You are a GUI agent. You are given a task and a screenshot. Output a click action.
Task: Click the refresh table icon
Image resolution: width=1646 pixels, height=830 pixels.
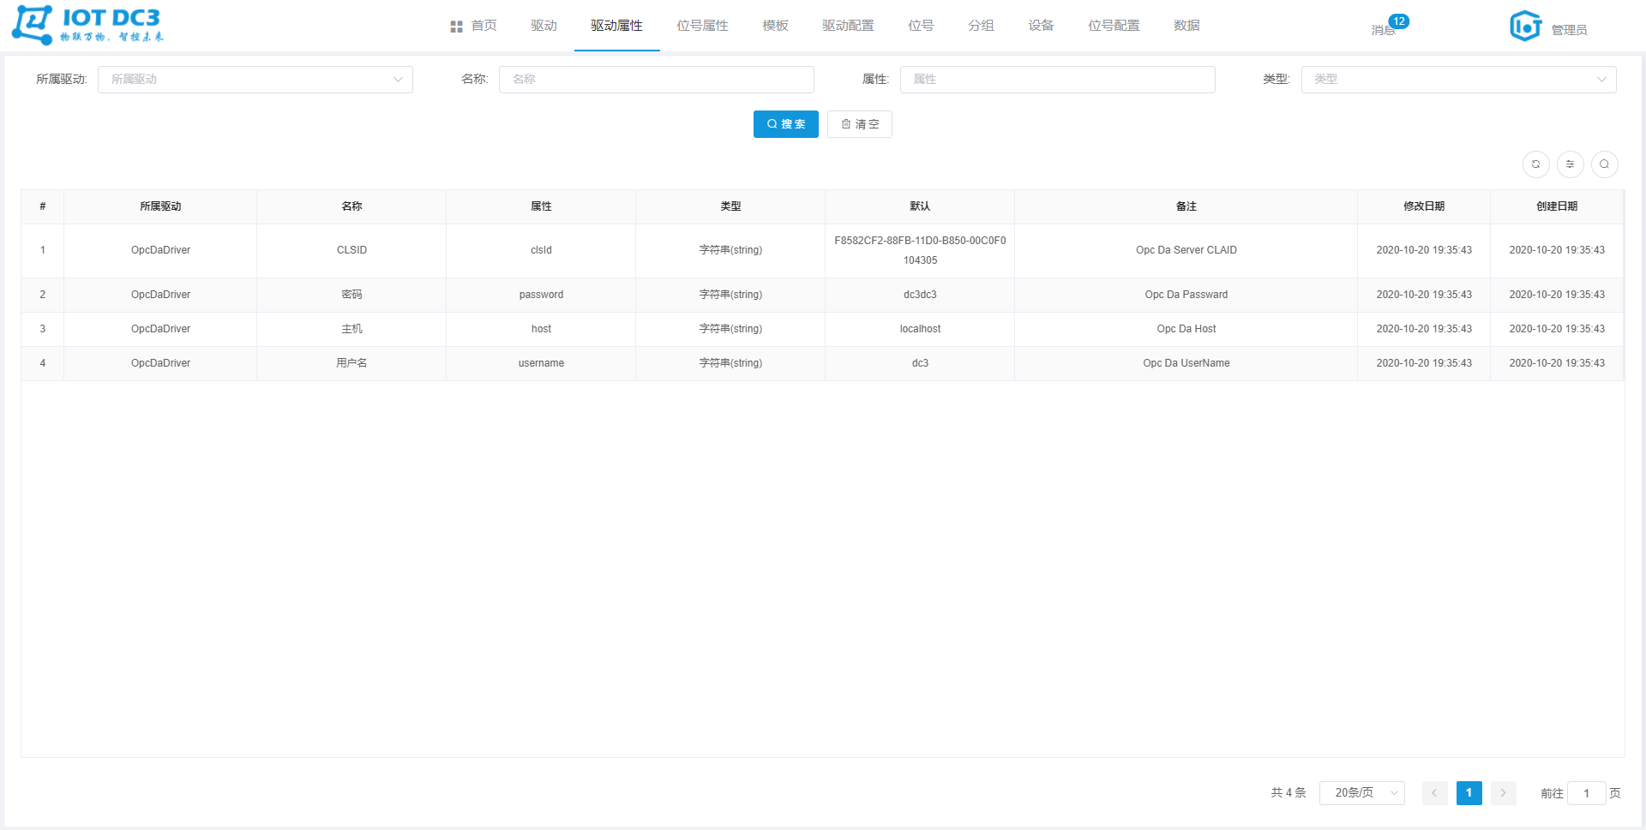(1535, 164)
